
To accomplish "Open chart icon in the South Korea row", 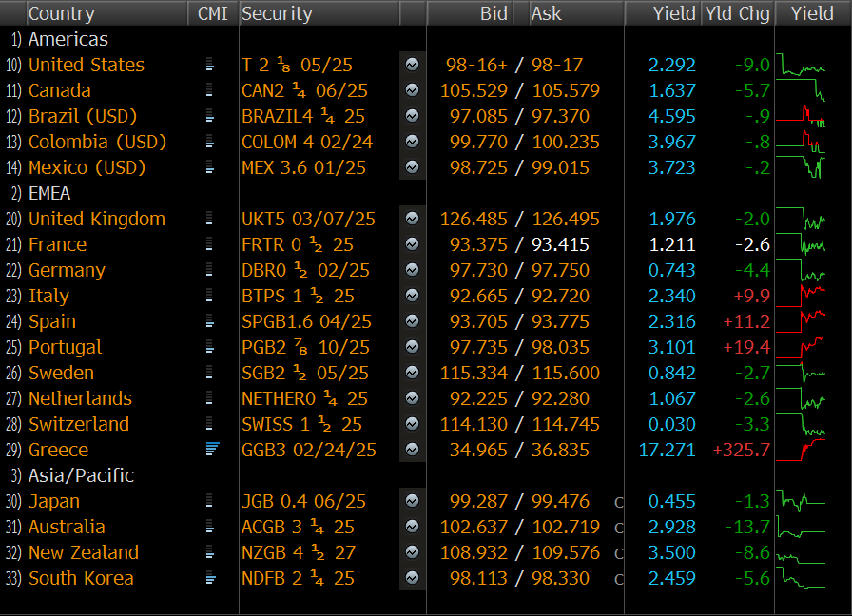I will pos(413,578).
